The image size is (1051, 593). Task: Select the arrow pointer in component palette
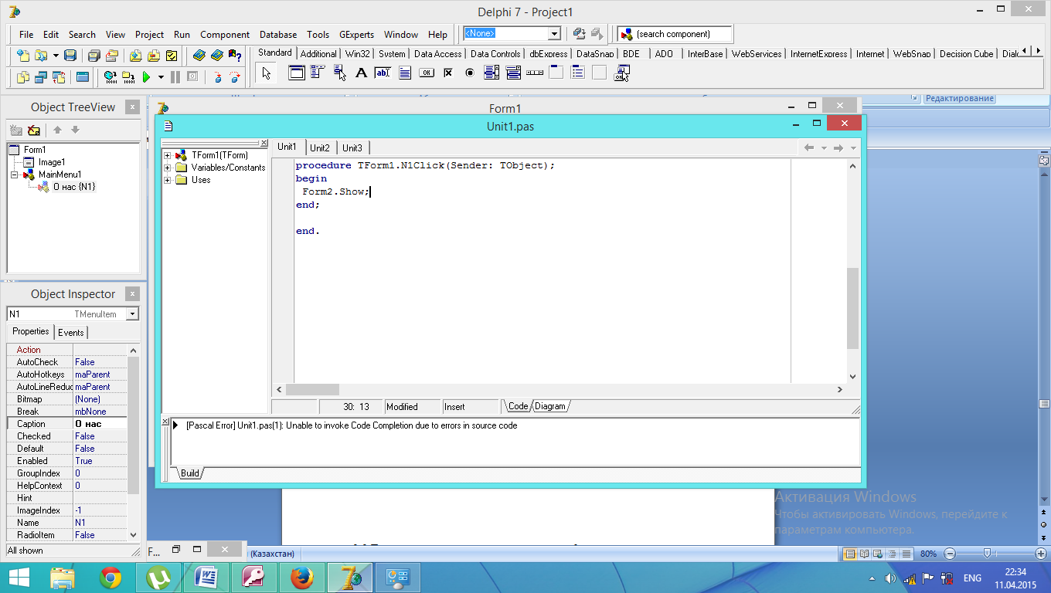[267, 73]
